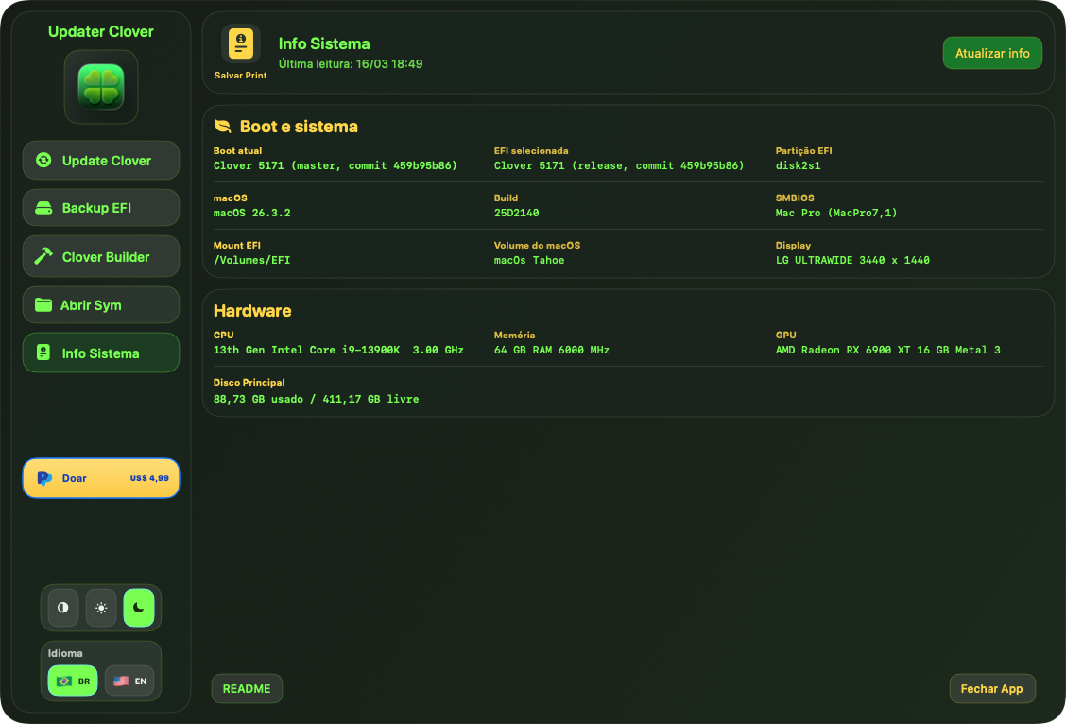Image resolution: width=1066 pixels, height=724 pixels.
Task: Click the Salvar Print icon
Action: tap(240, 44)
